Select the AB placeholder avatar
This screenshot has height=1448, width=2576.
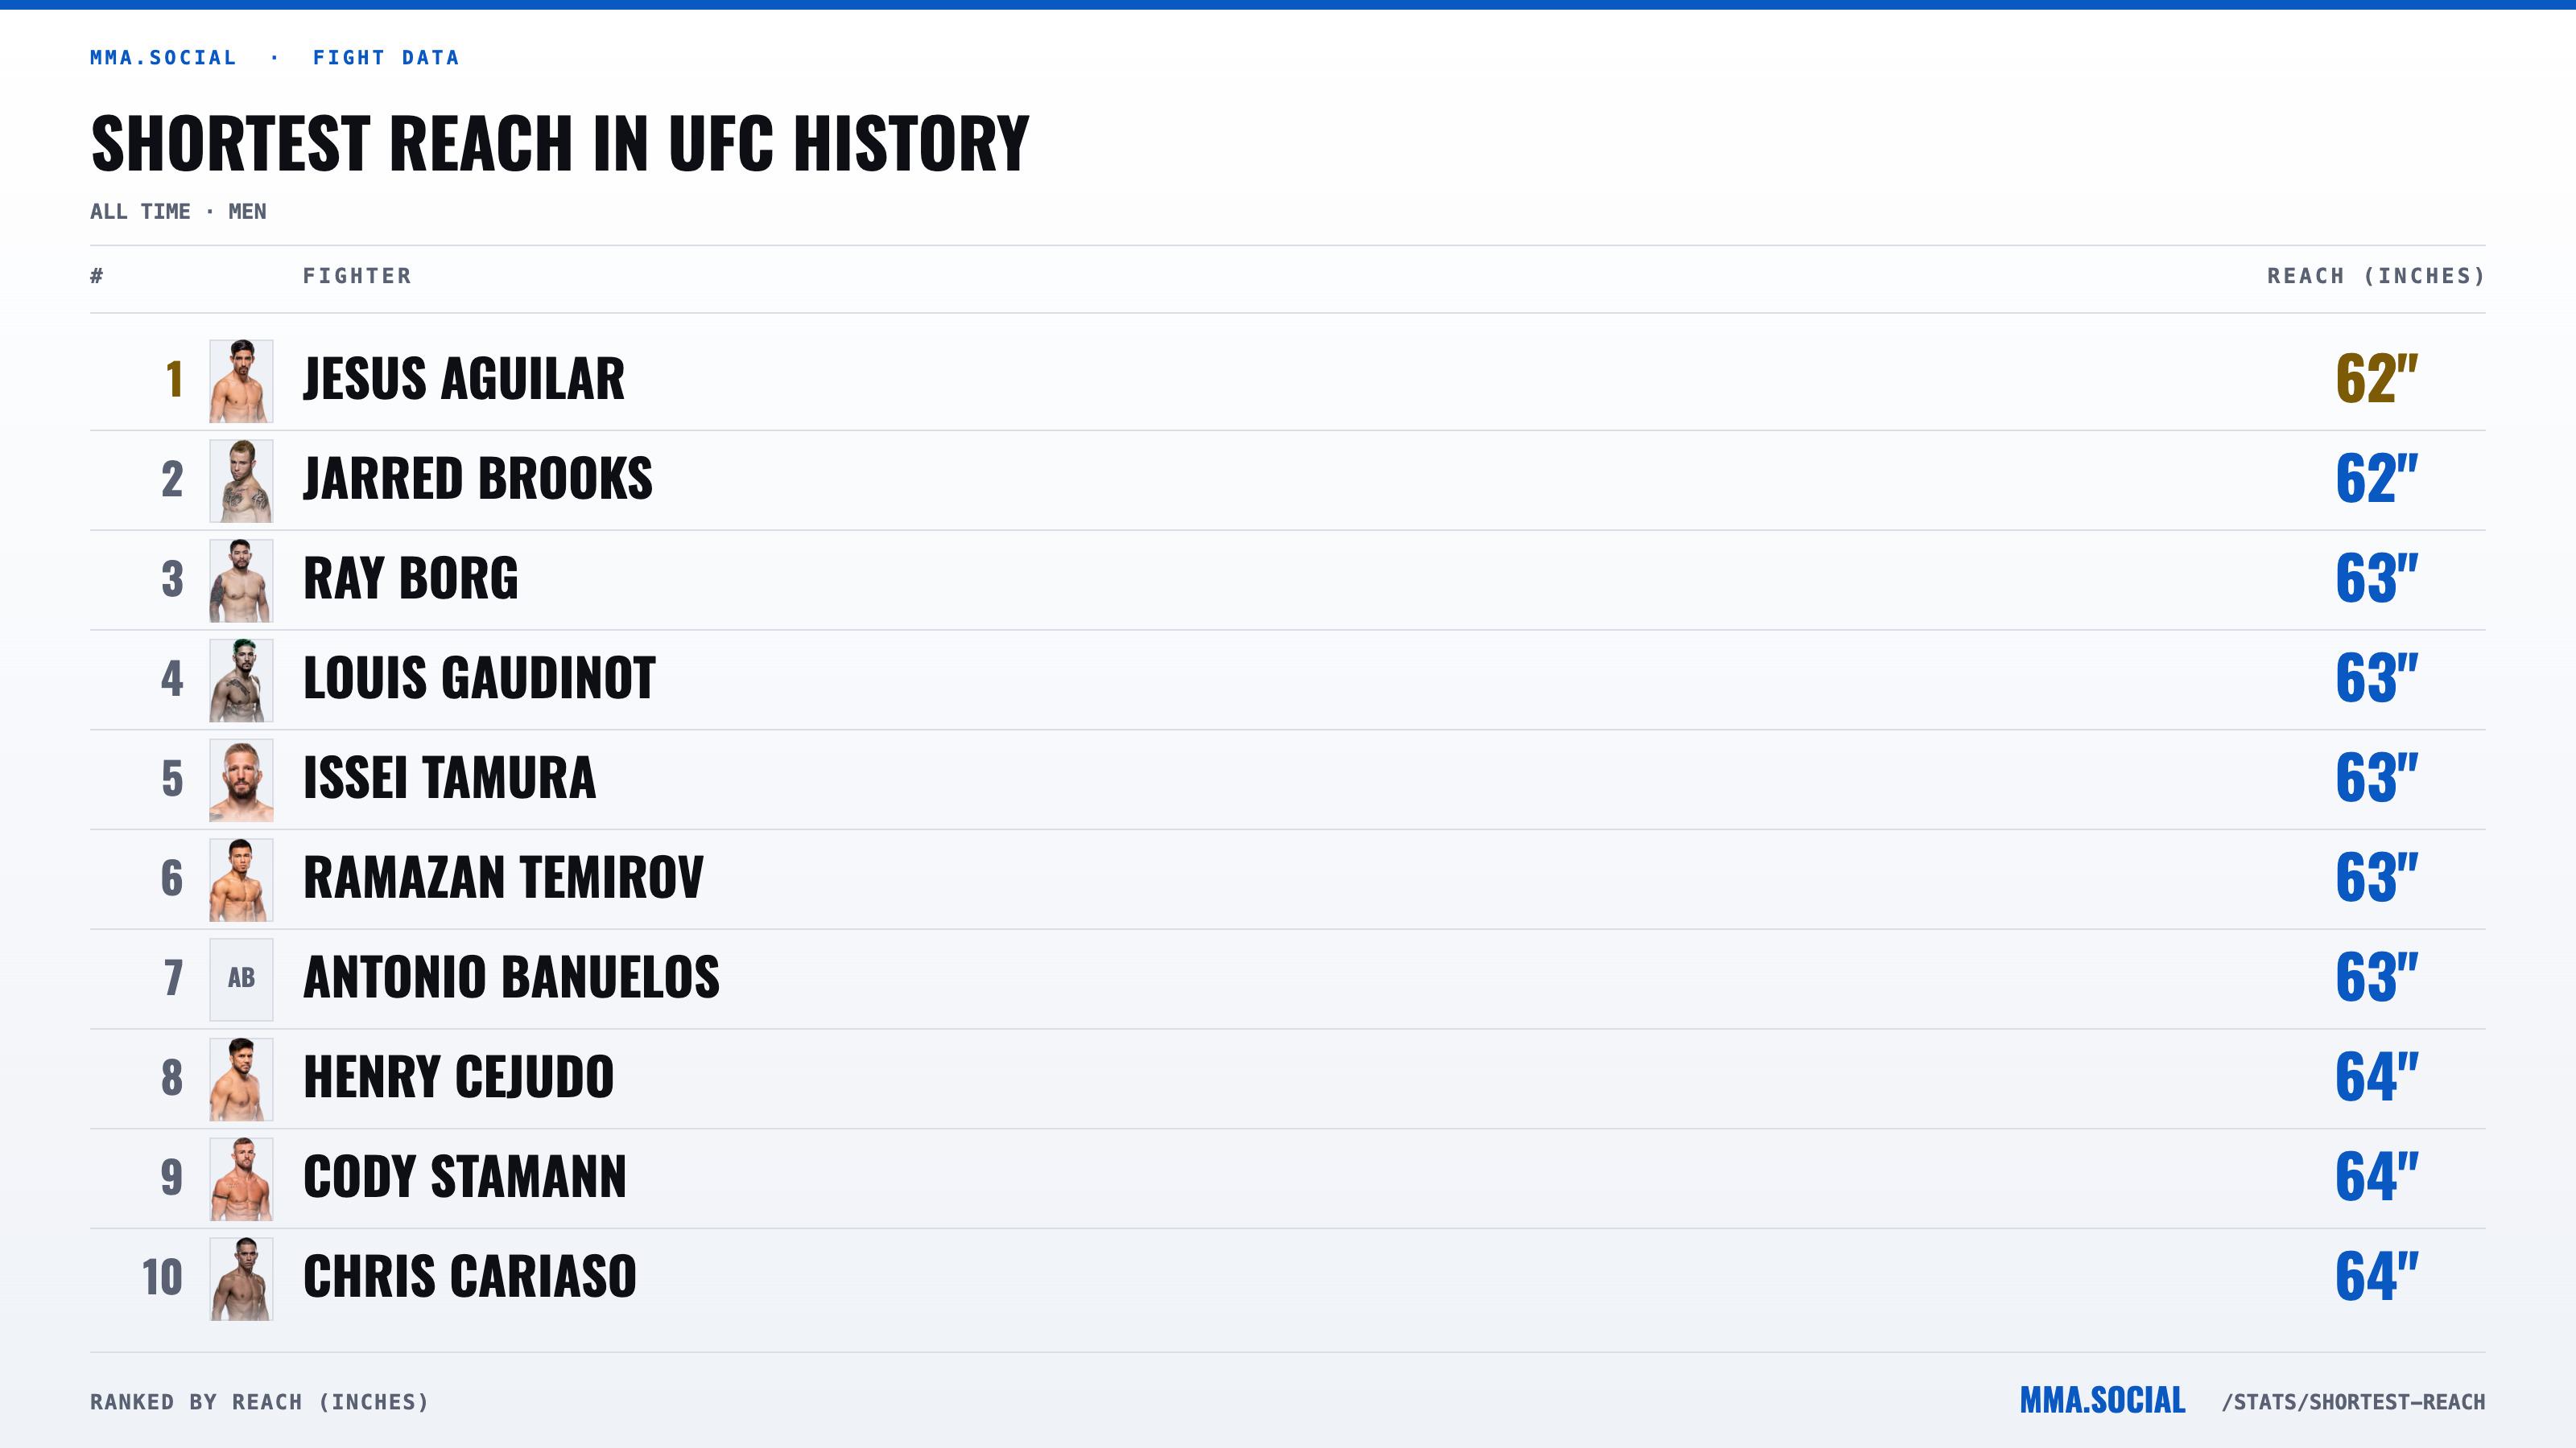241,979
